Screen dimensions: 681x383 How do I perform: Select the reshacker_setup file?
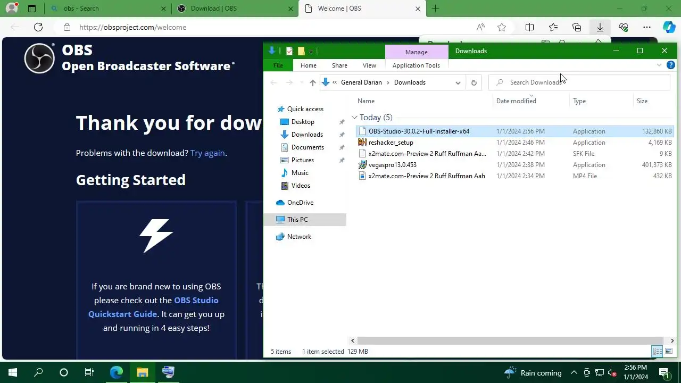pyautogui.click(x=391, y=143)
